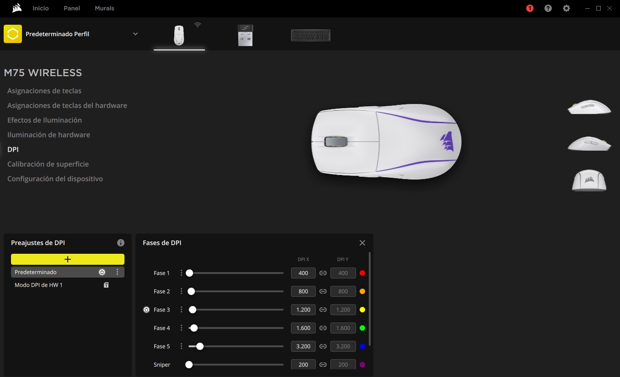Viewport: 620px width, 377px height.
Task: Show info about Preajustes de DPI
Action: point(121,243)
